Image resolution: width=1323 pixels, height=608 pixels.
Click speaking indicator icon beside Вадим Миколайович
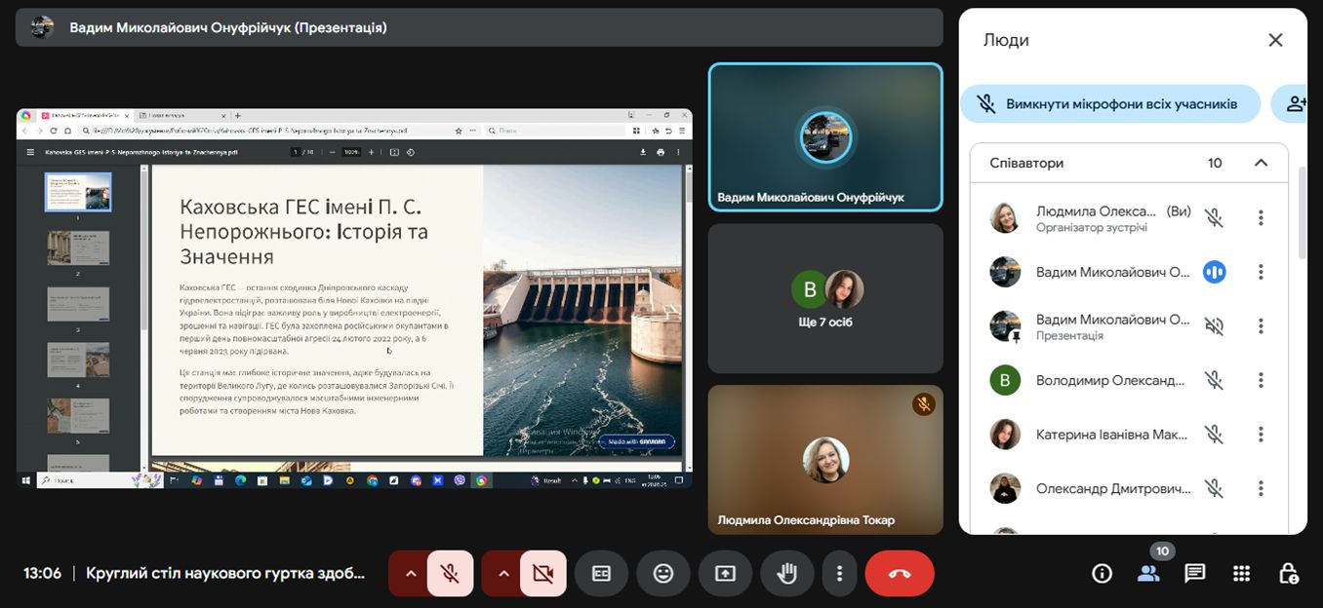[1214, 272]
